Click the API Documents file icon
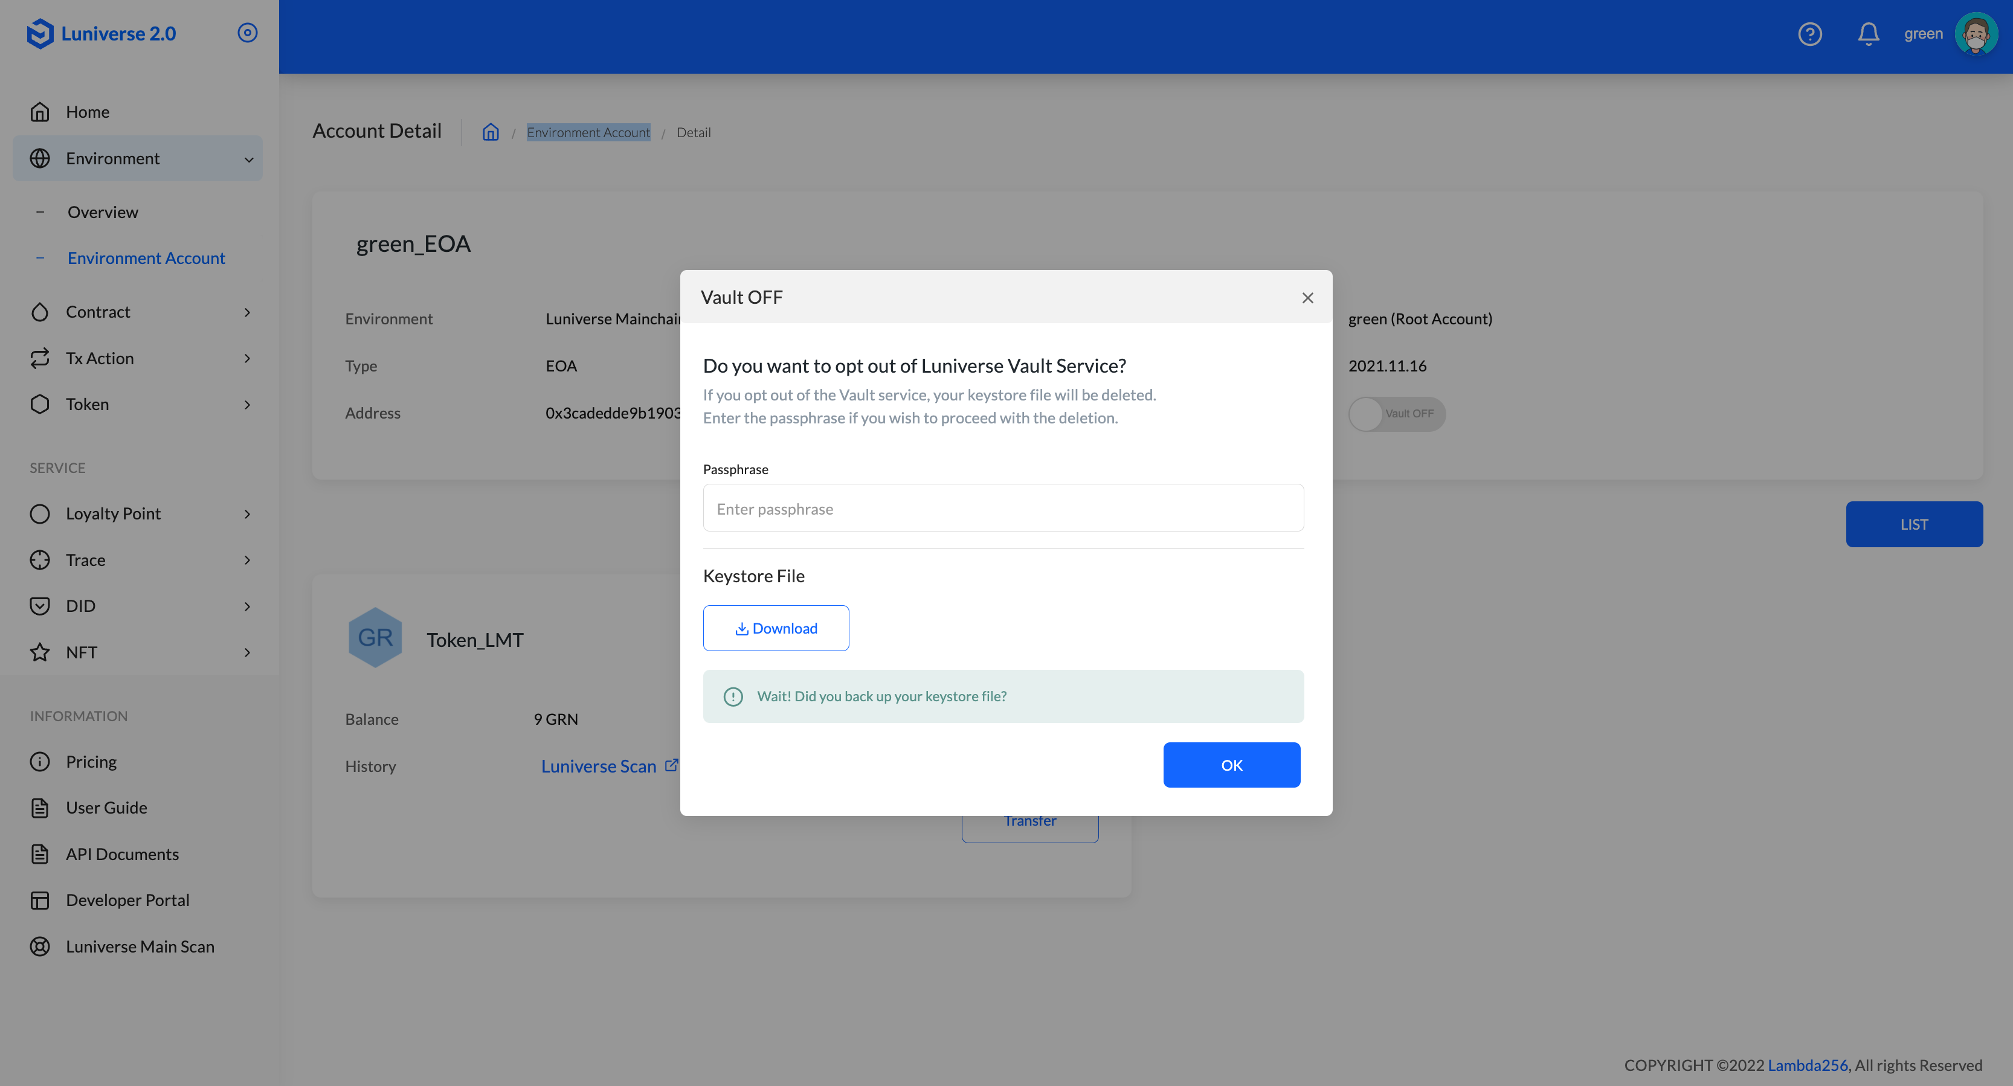 (40, 853)
